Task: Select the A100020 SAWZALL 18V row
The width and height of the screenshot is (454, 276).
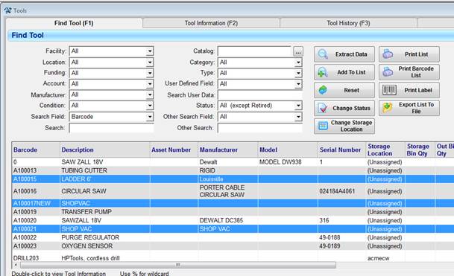Action: tap(233, 220)
